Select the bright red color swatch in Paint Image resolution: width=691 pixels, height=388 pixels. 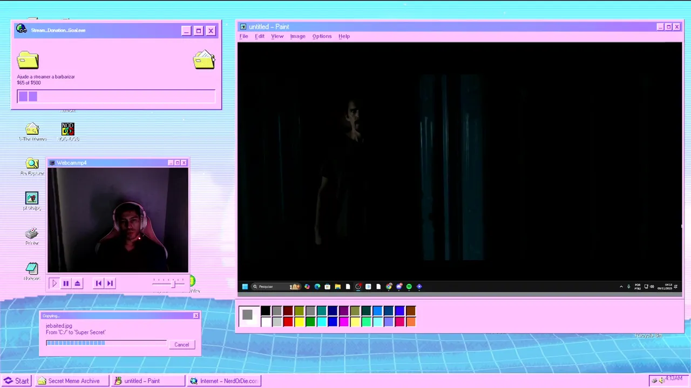pyautogui.click(x=288, y=322)
